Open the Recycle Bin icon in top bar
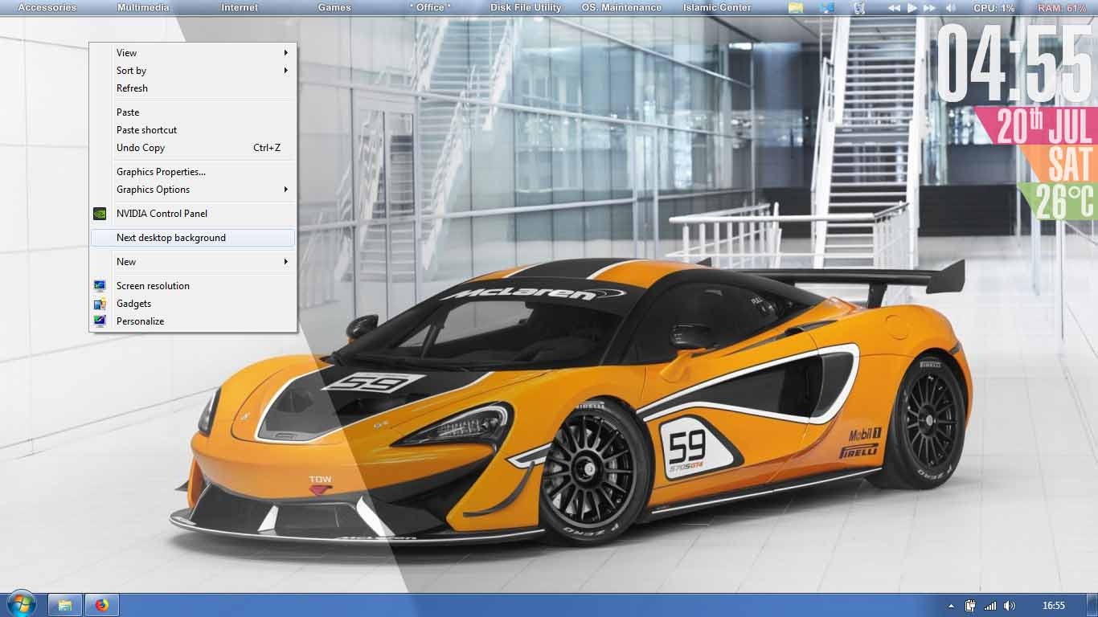Screen dimensions: 1098x617 pos(859,7)
